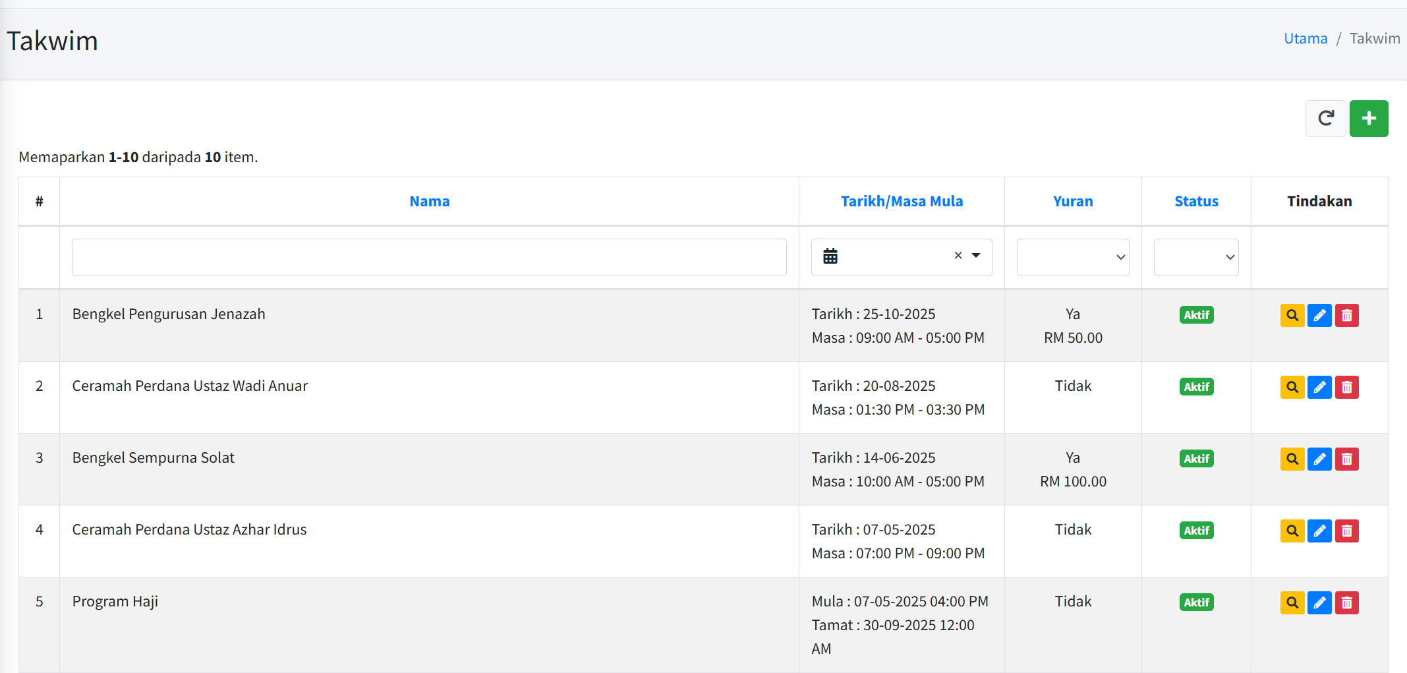View details of Bengkel Pengurusan Jenazah

tap(1292, 316)
